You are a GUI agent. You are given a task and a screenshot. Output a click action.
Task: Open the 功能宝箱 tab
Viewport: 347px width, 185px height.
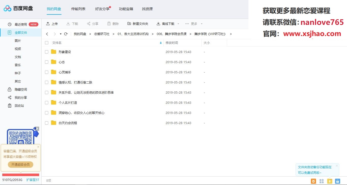(x=126, y=9)
